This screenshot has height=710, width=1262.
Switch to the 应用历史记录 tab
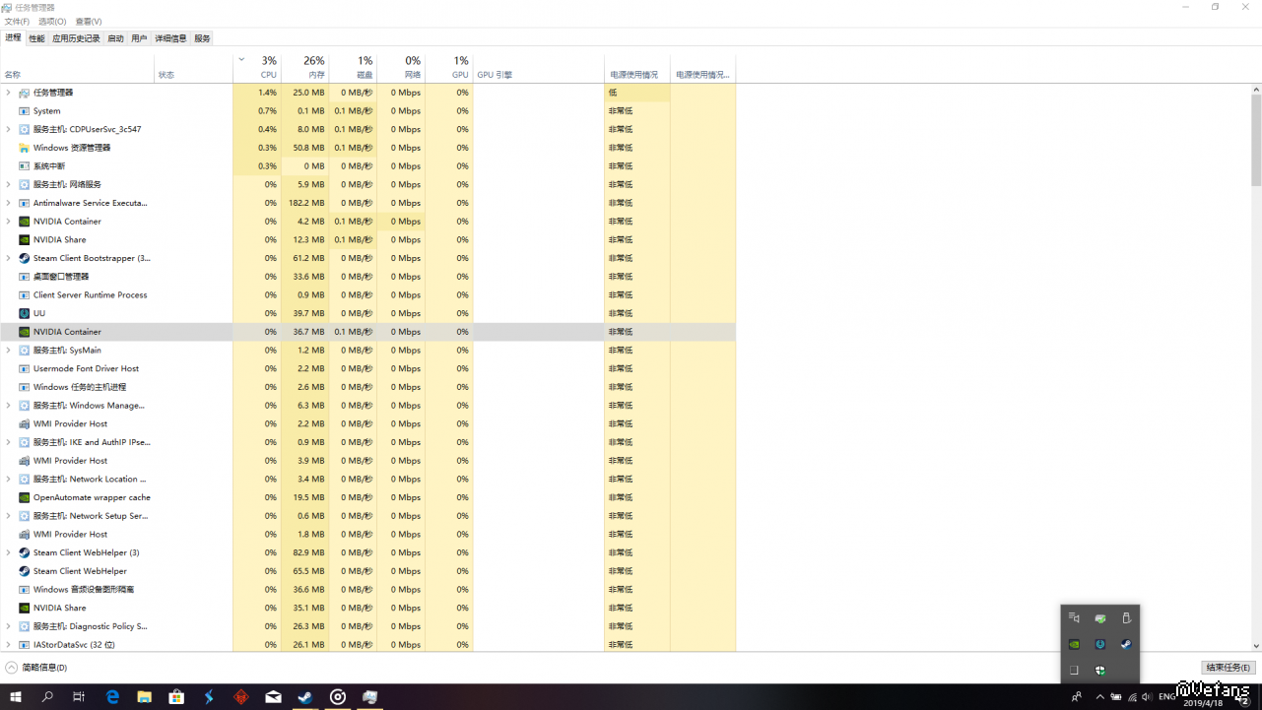76,38
